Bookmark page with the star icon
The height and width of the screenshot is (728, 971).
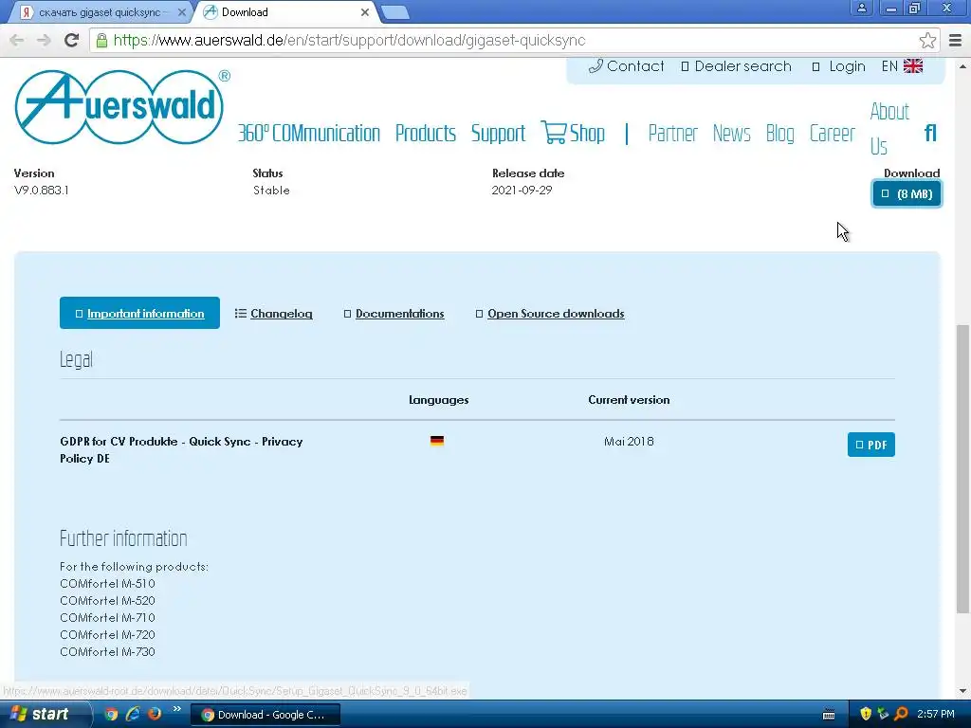pos(927,41)
